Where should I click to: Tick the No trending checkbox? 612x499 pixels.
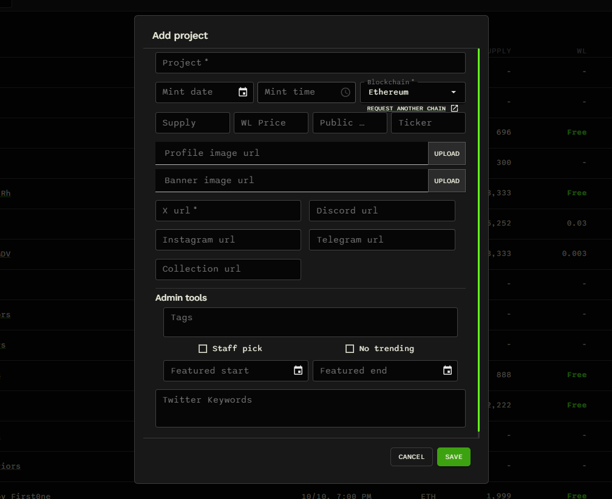(x=350, y=349)
